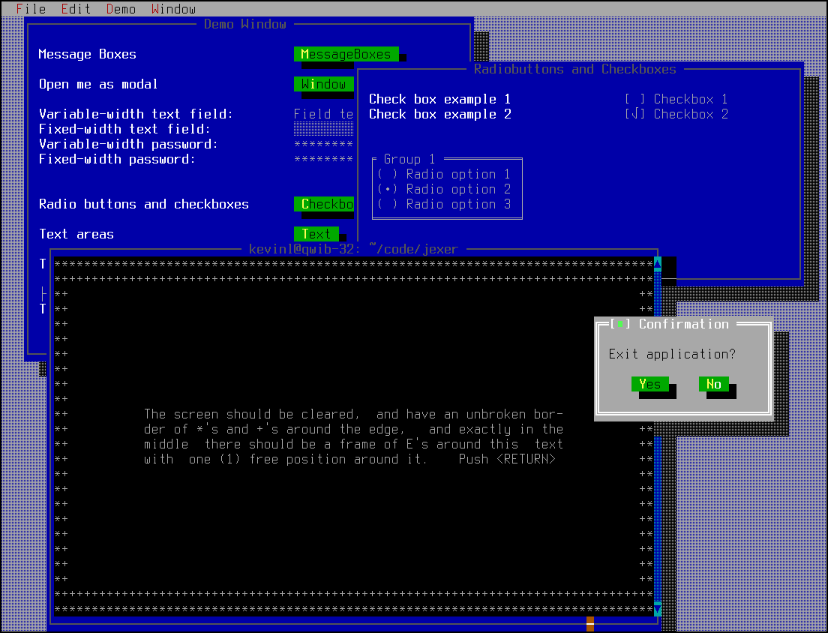
Task: Uncheck Checkbox 2
Action: 634,114
